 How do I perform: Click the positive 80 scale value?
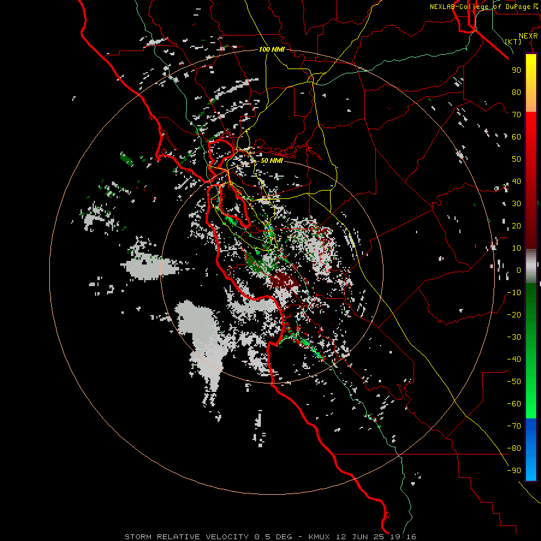tap(516, 92)
